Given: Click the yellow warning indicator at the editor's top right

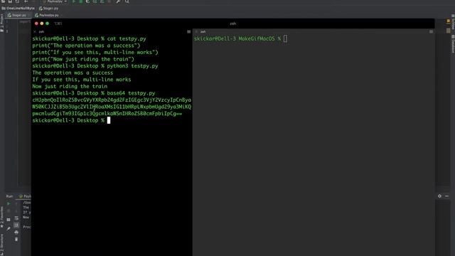Looking at the screenshot, I should click(x=449, y=21).
